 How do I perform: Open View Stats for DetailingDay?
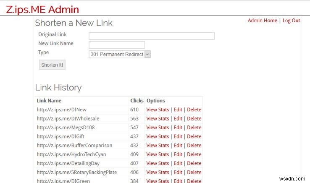coord(158,163)
